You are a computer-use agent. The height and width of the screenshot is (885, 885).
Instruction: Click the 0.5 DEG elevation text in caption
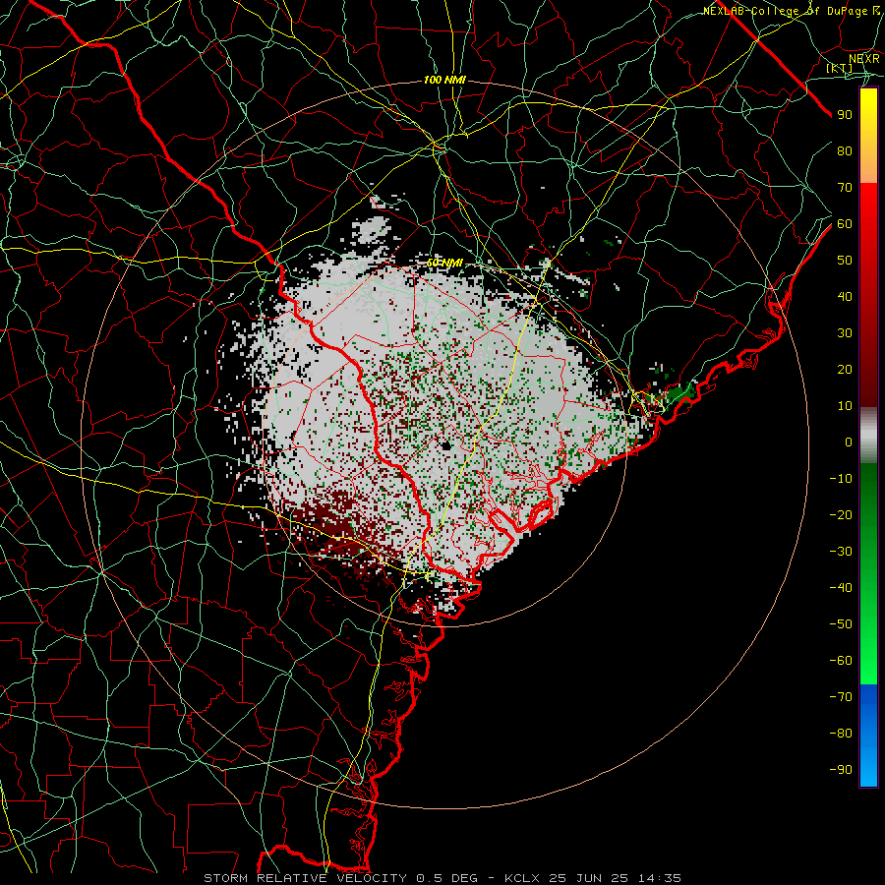click(x=447, y=878)
